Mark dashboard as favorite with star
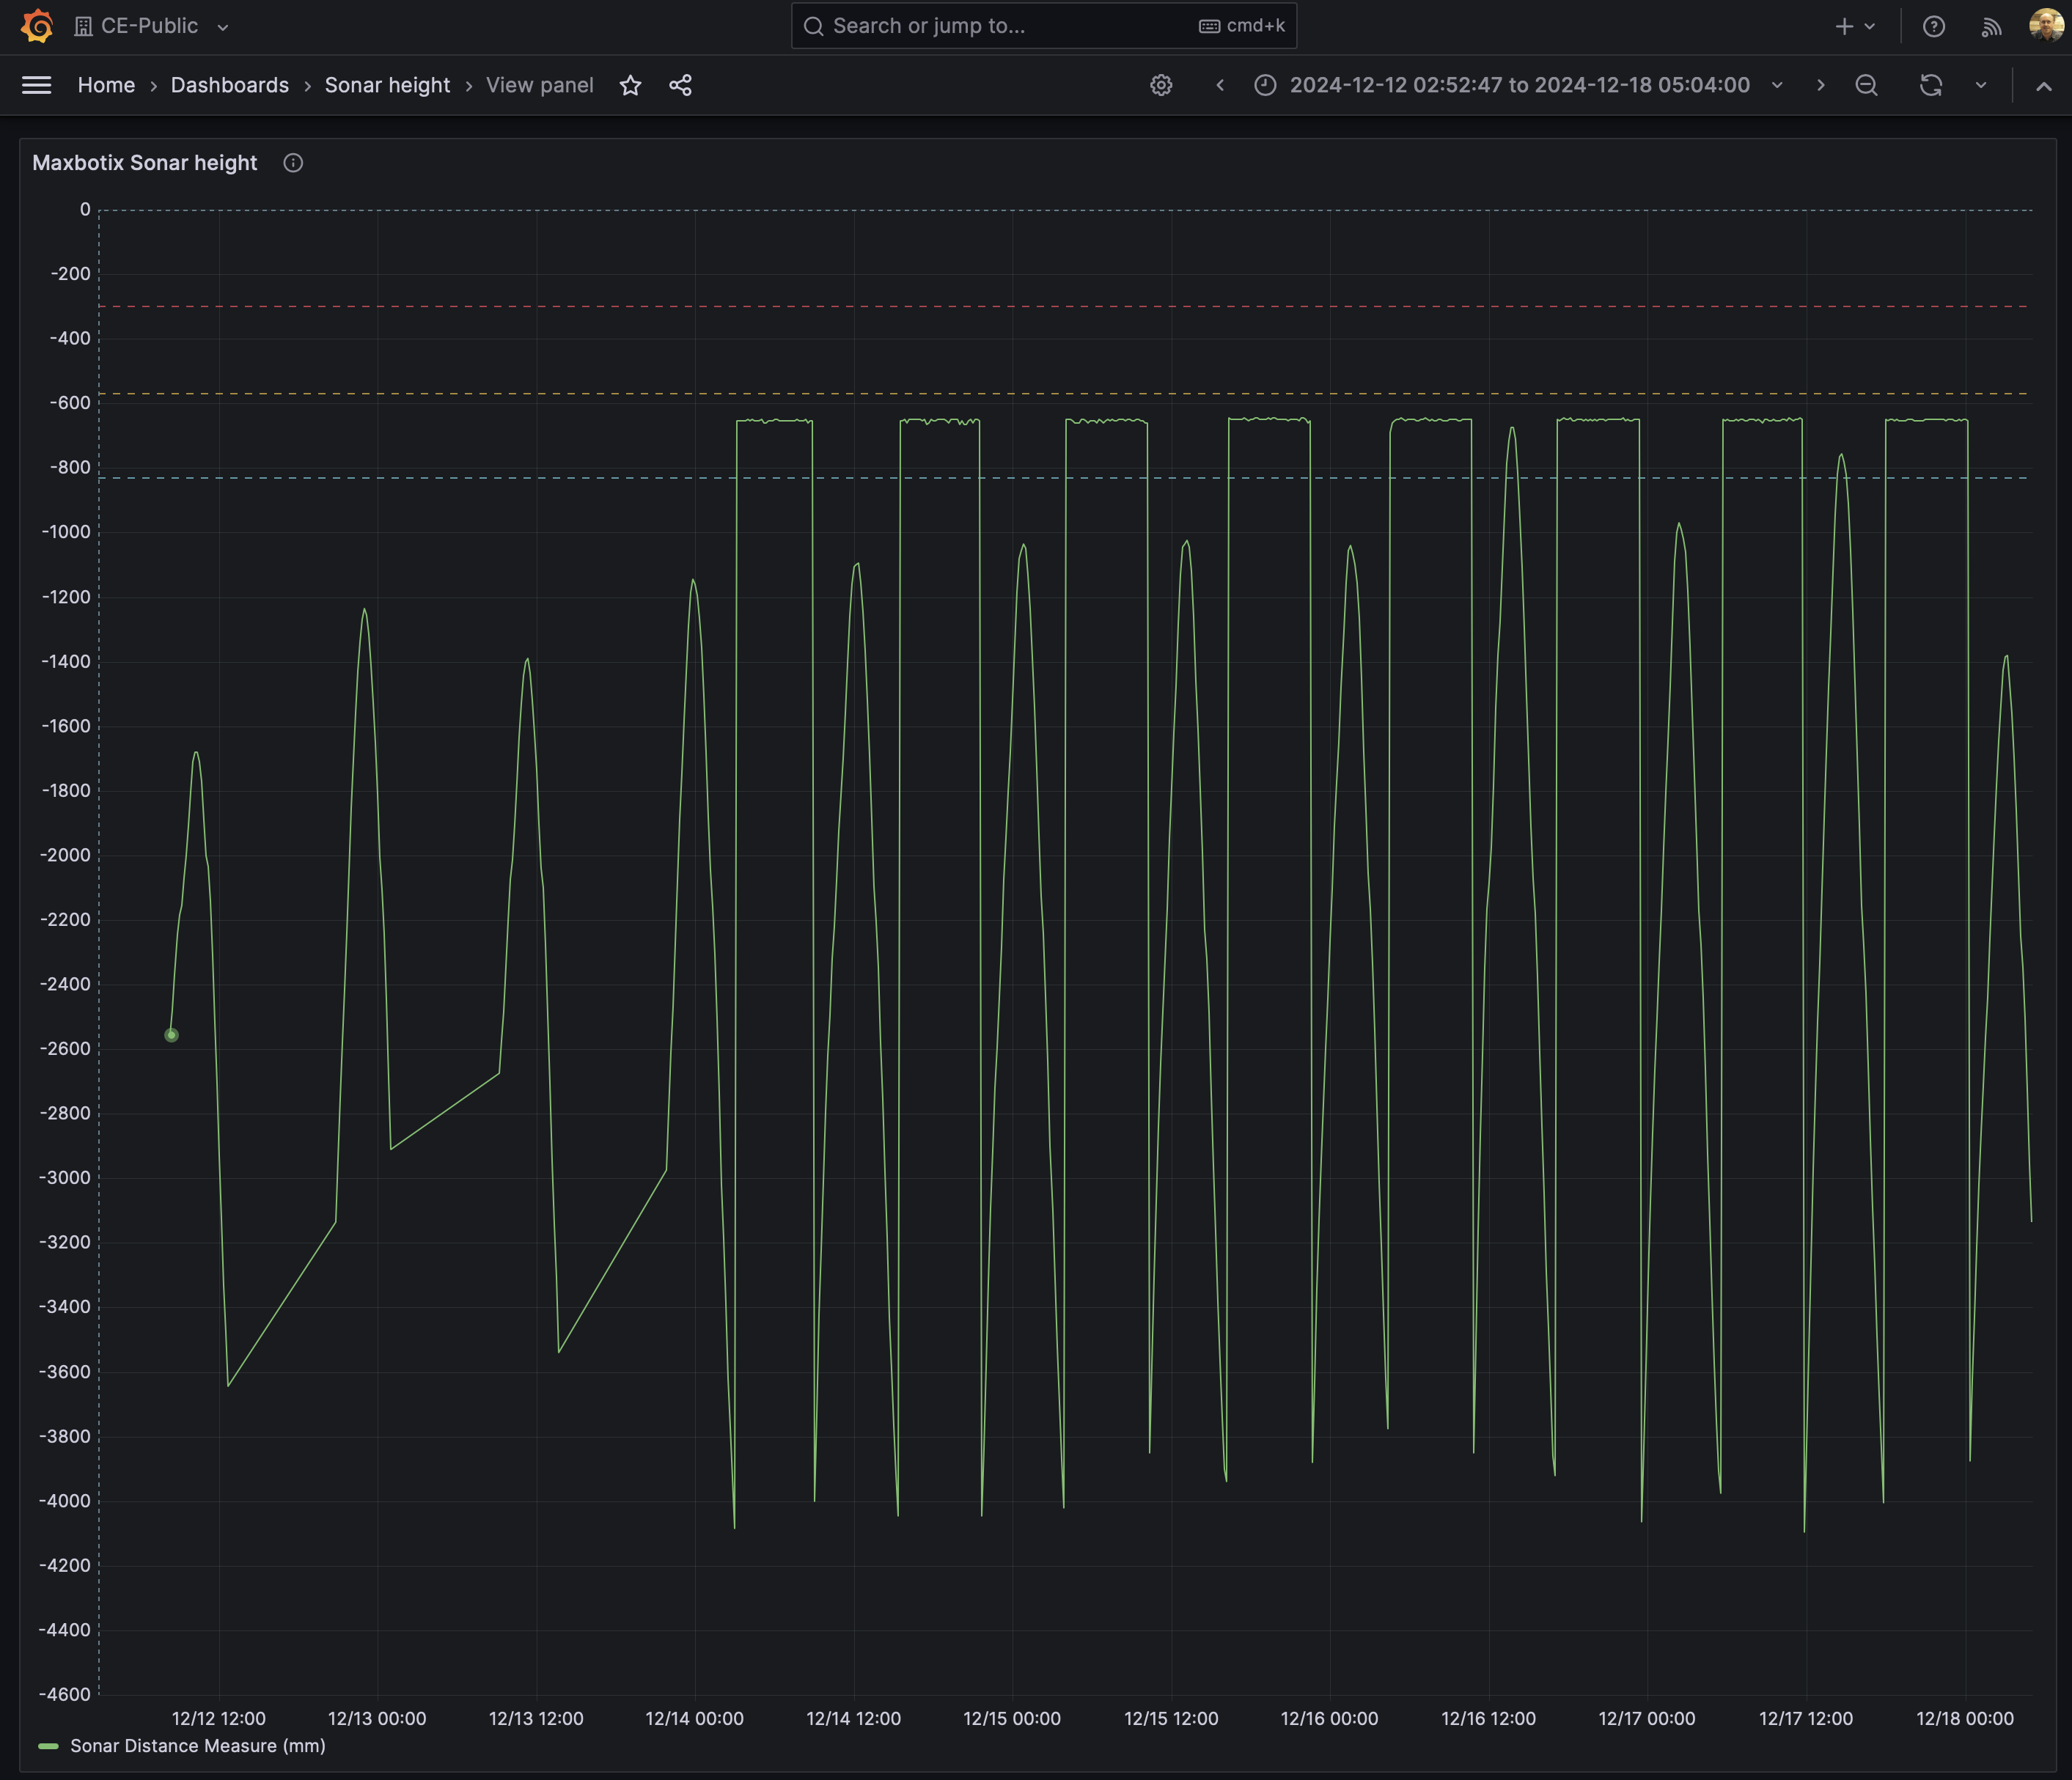 (630, 85)
